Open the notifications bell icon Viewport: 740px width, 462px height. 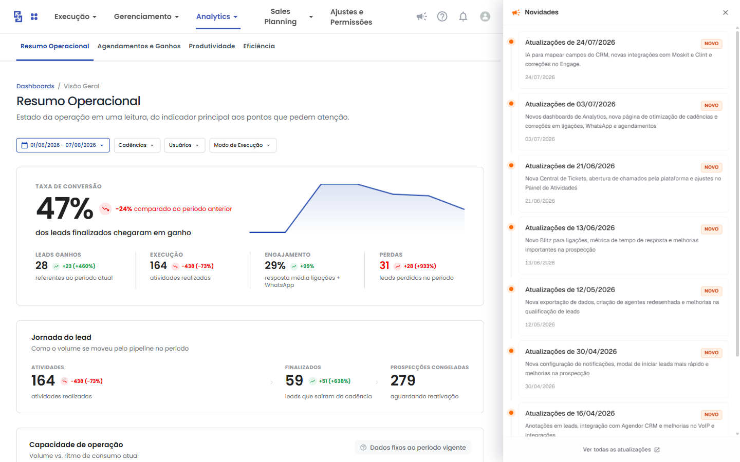[x=463, y=16]
